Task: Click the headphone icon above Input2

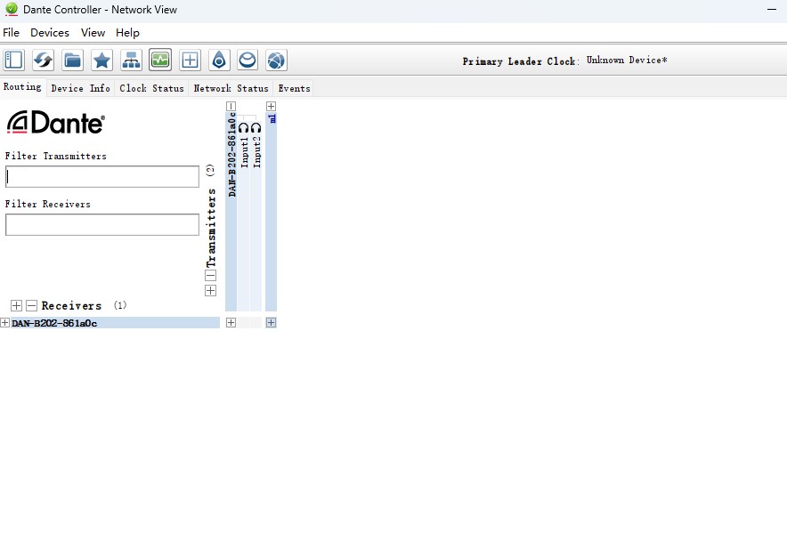Action: (256, 127)
